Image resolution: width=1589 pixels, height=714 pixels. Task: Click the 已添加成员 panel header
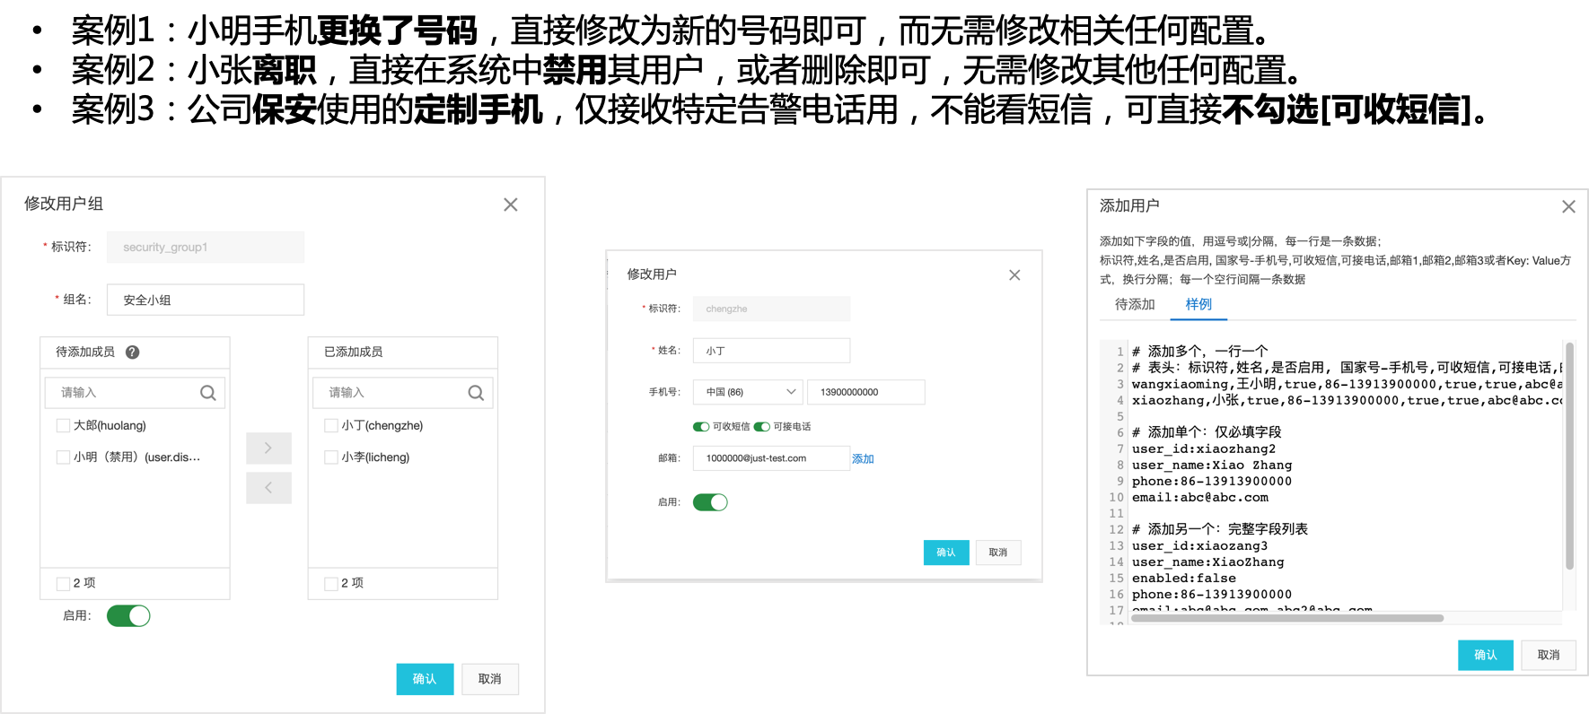point(403,352)
